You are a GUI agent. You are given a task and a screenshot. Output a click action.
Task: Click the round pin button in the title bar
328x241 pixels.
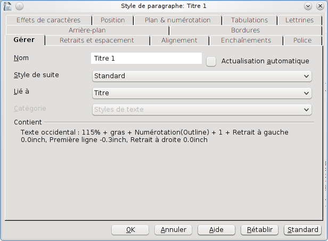pyautogui.click(x=20, y=6)
